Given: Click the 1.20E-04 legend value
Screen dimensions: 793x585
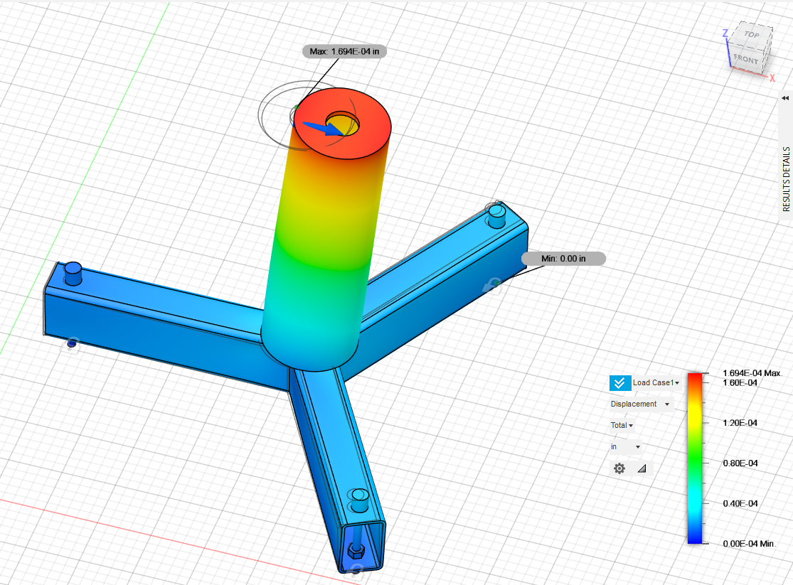Looking at the screenshot, I should [x=740, y=423].
